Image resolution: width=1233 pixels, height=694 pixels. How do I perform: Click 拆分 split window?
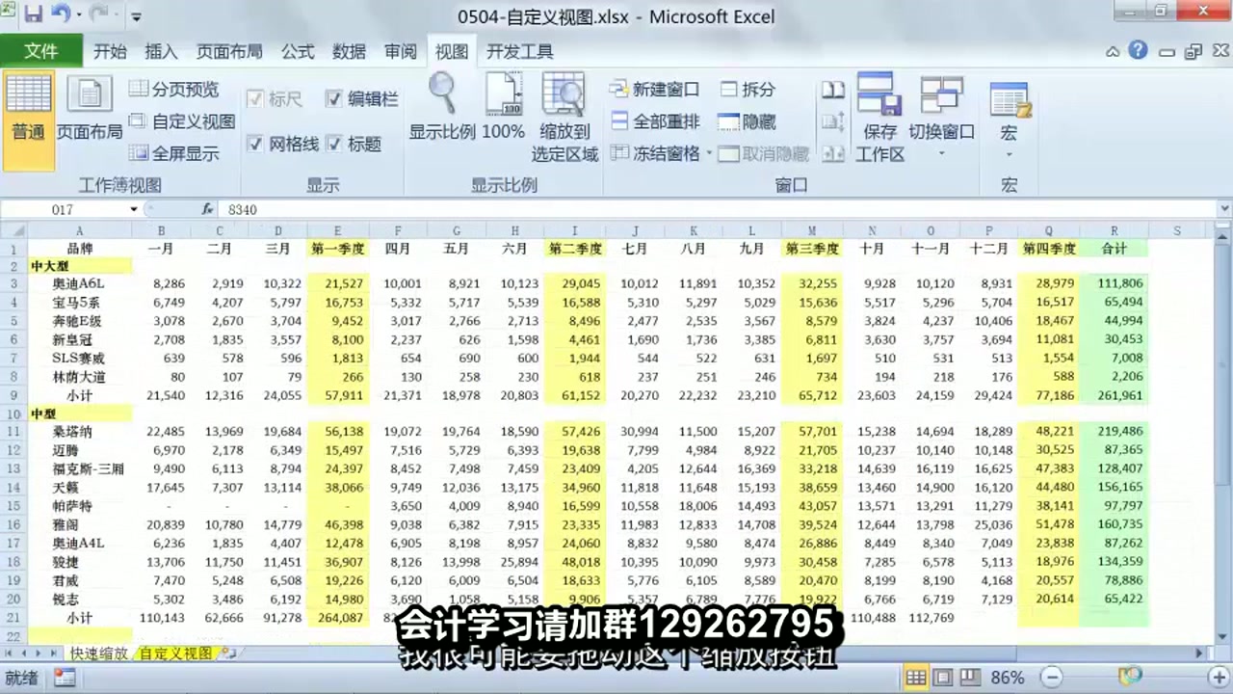[748, 90]
